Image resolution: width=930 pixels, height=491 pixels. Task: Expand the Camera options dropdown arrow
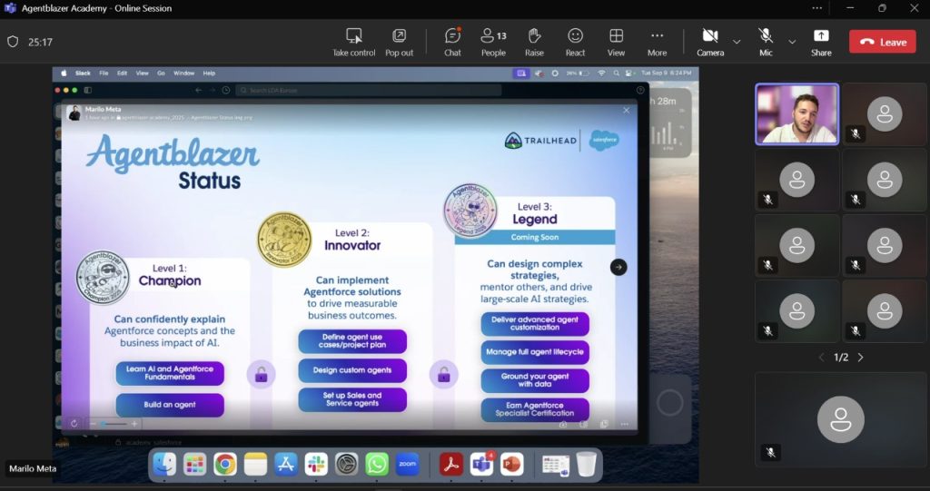tap(737, 42)
